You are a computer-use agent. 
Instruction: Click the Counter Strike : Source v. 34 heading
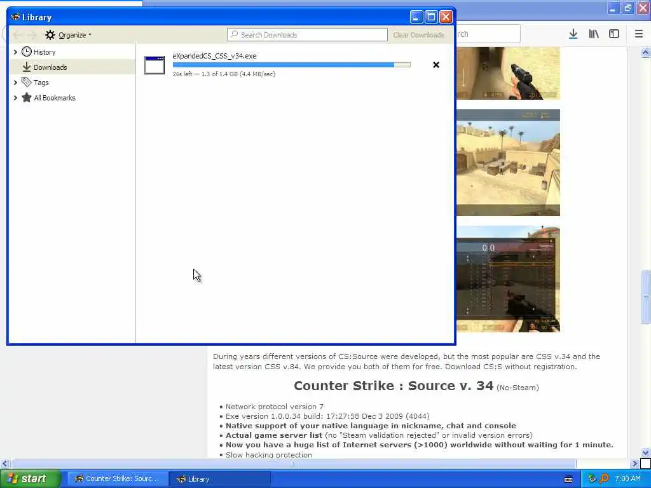pos(393,386)
